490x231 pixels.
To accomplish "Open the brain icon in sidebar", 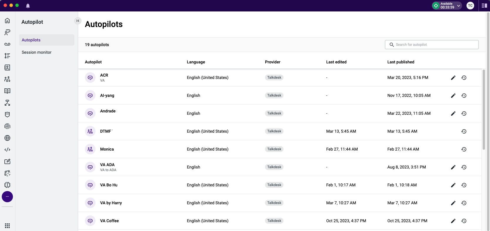I will tap(7, 185).
